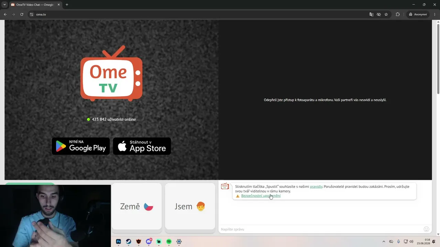This screenshot has width=440, height=247.
Task: Expand the tab search dropdown
Action: 4,5
